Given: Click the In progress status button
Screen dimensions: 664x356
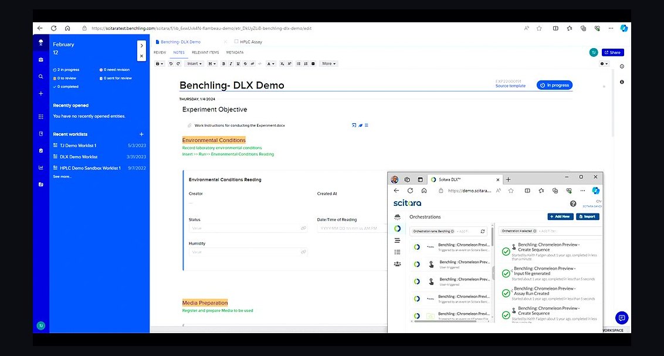Looking at the screenshot, I should (554, 85).
